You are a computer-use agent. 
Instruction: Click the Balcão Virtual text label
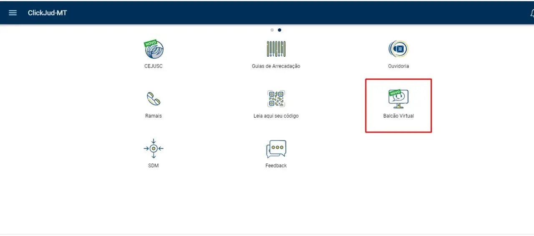(x=398, y=116)
